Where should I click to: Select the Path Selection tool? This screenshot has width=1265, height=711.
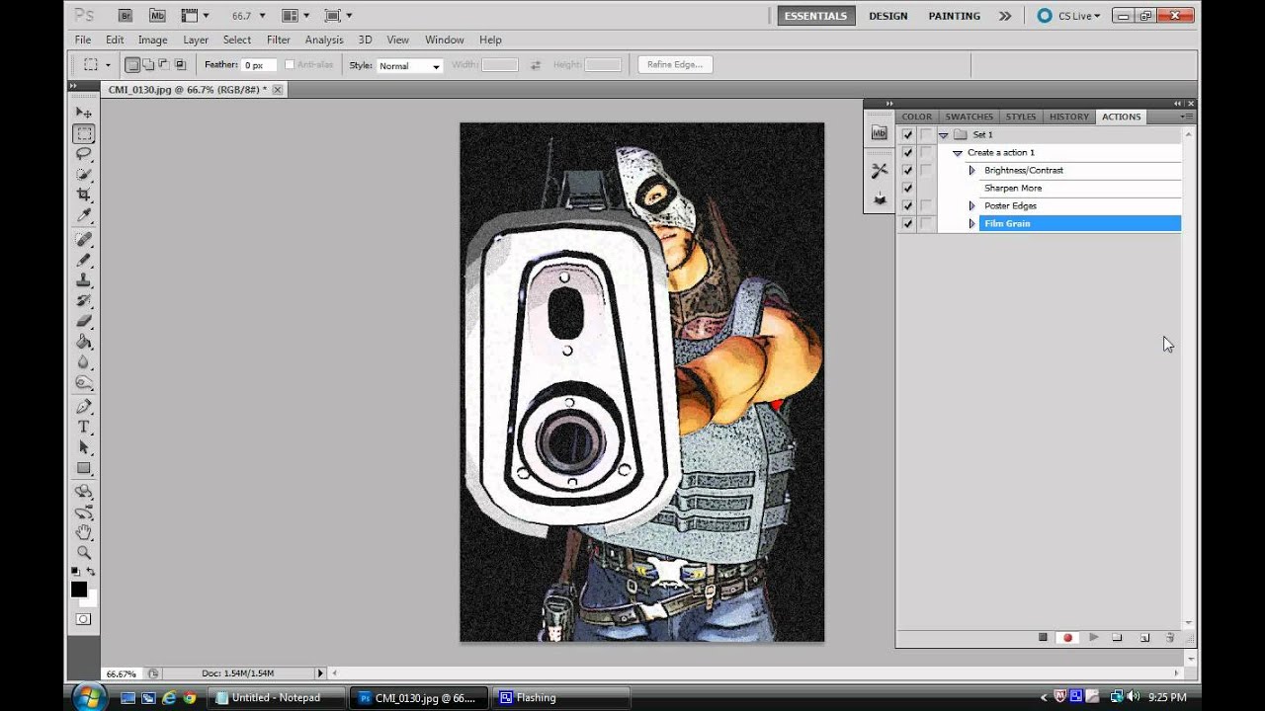tap(84, 448)
